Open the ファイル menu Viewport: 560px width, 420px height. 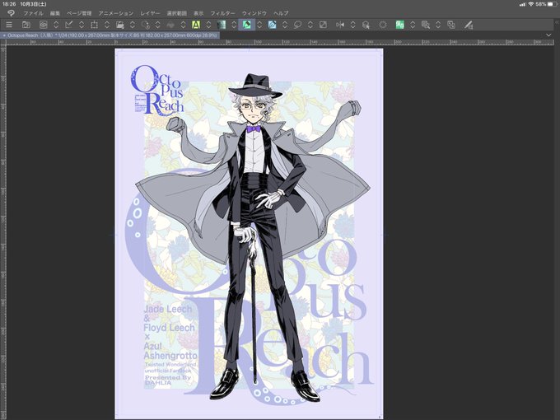[x=33, y=13]
